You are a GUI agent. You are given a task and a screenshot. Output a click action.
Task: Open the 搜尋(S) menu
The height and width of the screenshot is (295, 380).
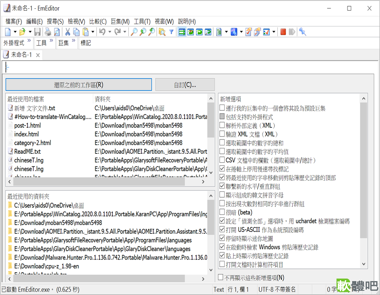(55, 21)
